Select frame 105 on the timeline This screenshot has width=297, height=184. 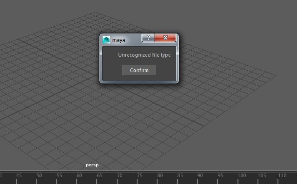click(x=262, y=176)
